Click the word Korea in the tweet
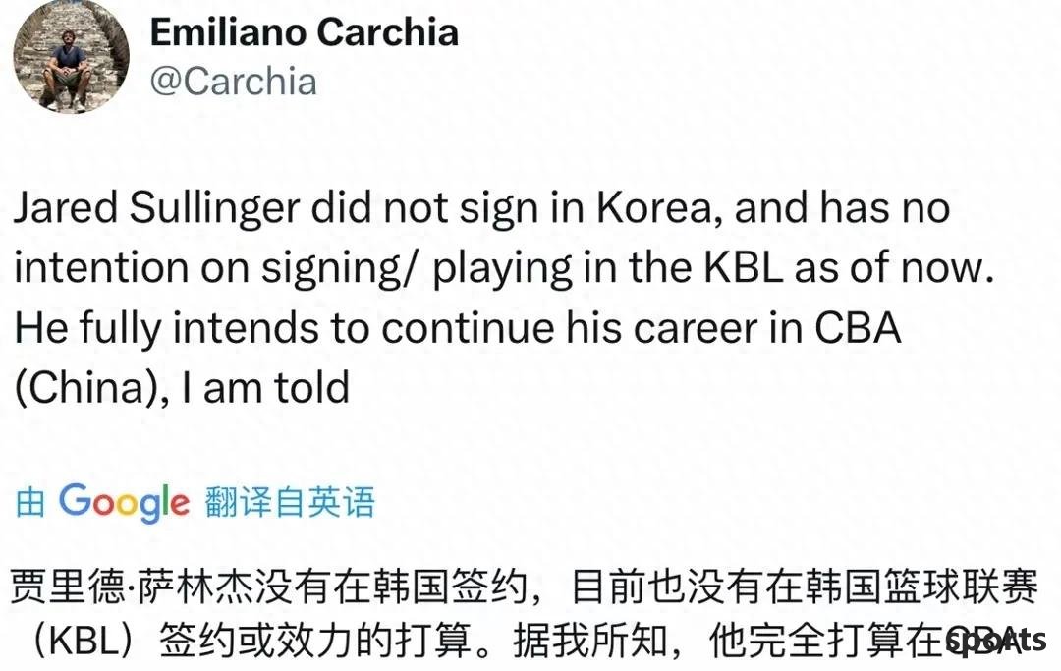1061x671 pixels. point(653,207)
